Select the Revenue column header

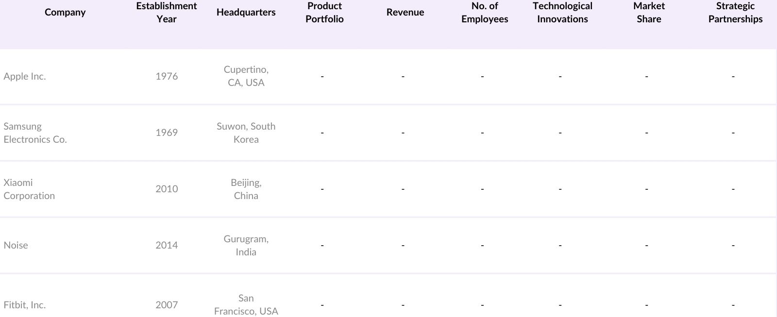pyautogui.click(x=405, y=13)
